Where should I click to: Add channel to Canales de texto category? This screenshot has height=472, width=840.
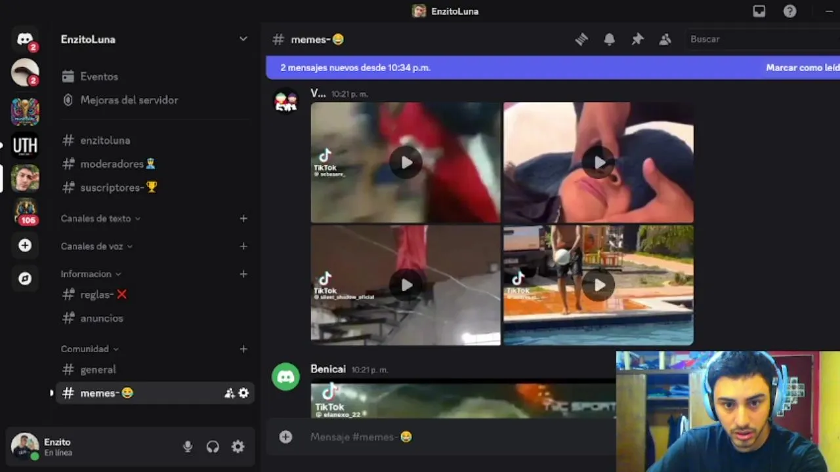point(243,218)
